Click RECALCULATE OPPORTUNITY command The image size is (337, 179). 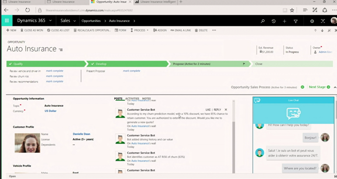coord(92,30)
